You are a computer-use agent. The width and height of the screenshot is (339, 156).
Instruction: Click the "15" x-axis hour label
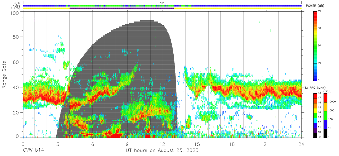(197, 144)
